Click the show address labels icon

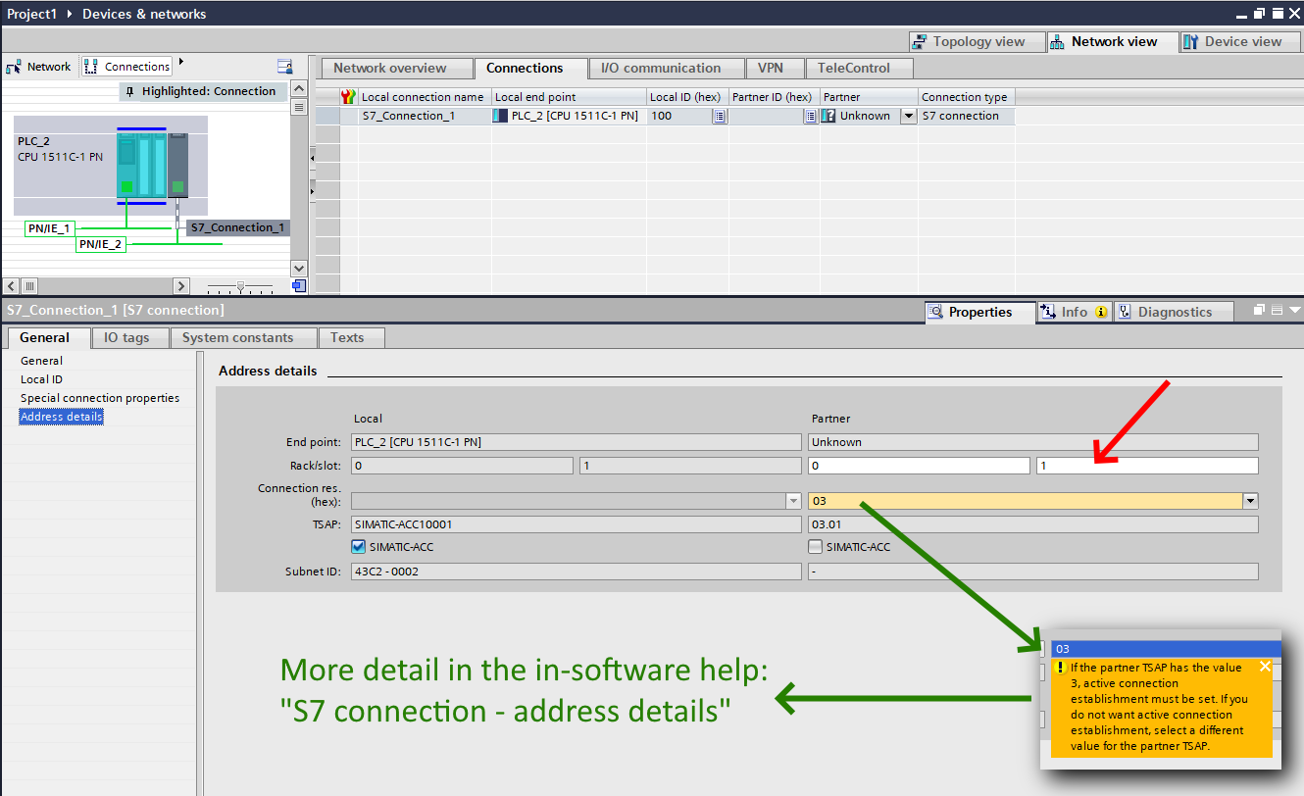pyautogui.click(x=285, y=67)
